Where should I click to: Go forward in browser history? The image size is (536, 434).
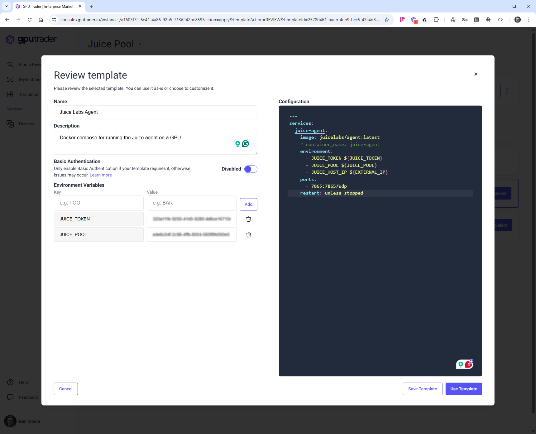coord(18,20)
